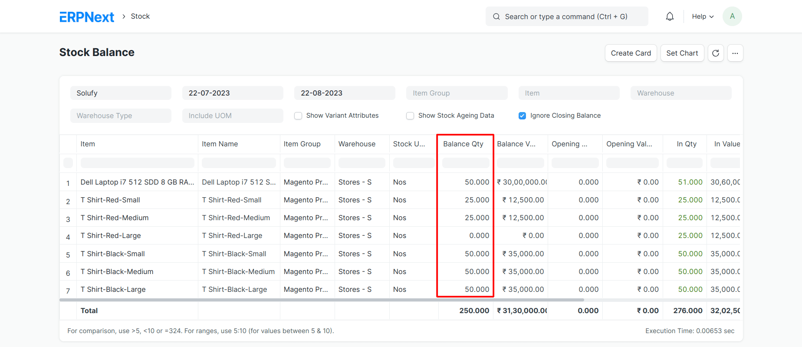Click the refresh report icon

click(x=716, y=53)
